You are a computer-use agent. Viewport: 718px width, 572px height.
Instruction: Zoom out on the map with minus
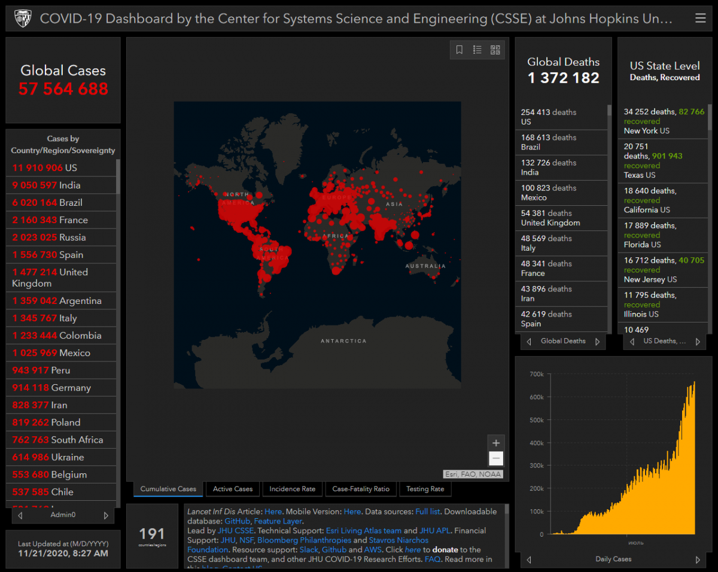[496, 459]
